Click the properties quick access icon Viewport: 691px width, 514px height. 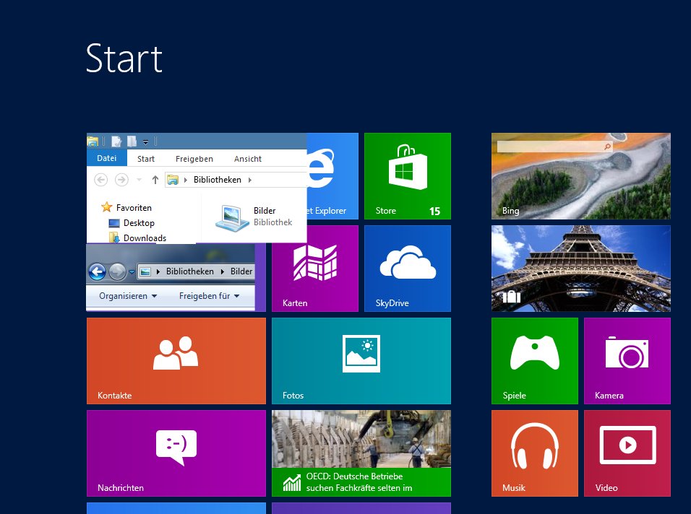(x=116, y=141)
